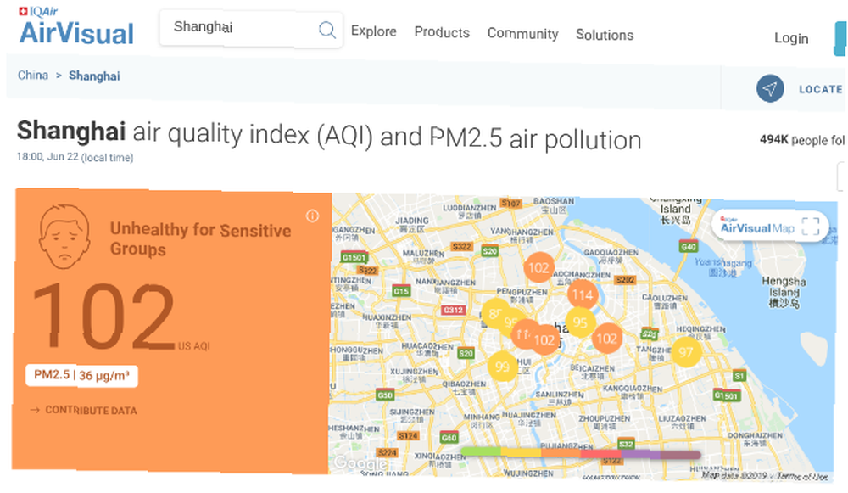Click the sad face icon on the AQI card
Image resolution: width=848 pixels, height=493 pixels.
click(64, 237)
